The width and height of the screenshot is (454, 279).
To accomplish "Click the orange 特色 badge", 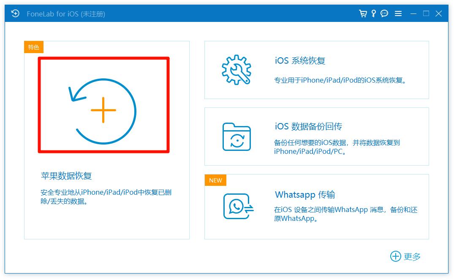I will coord(34,47).
